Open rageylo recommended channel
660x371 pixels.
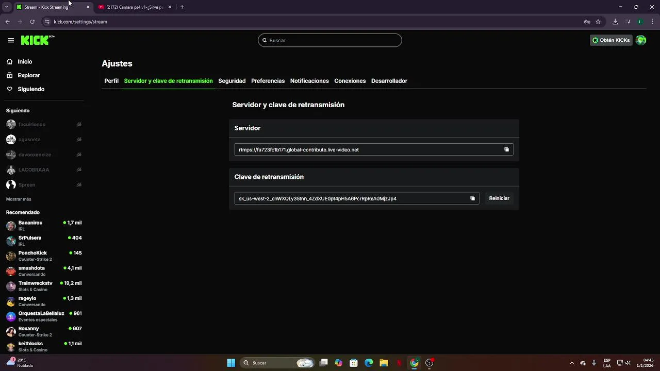point(44,301)
